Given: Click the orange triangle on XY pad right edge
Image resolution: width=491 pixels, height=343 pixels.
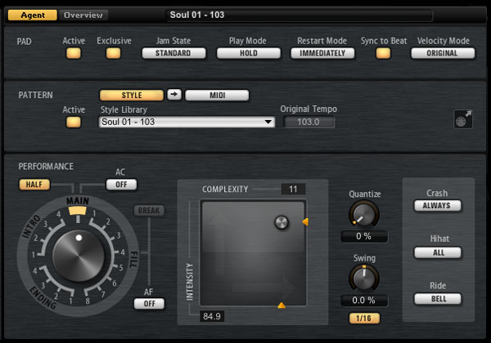Looking at the screenshot, I should (x=305, y=221).
